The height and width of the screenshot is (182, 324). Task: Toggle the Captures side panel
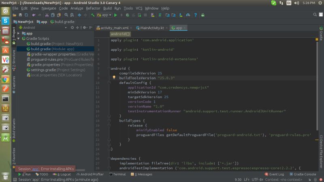coord(14,85)
